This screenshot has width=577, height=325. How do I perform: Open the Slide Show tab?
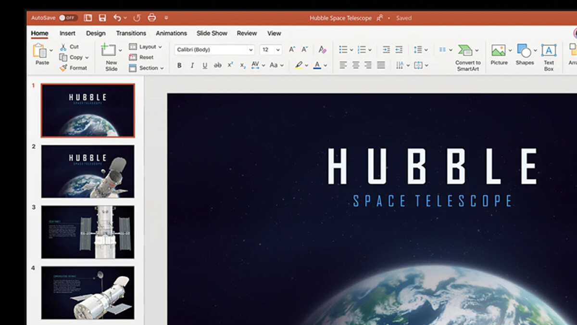pyautogui.click(x=212, y=33)
